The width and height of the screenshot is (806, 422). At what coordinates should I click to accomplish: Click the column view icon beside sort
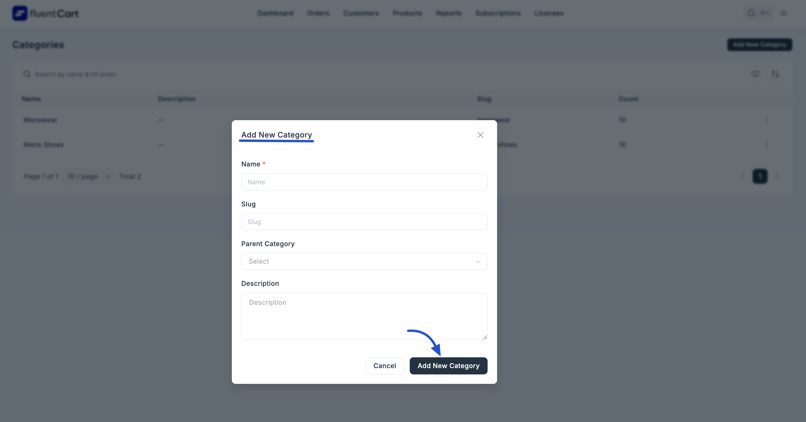tap(755, 74)
